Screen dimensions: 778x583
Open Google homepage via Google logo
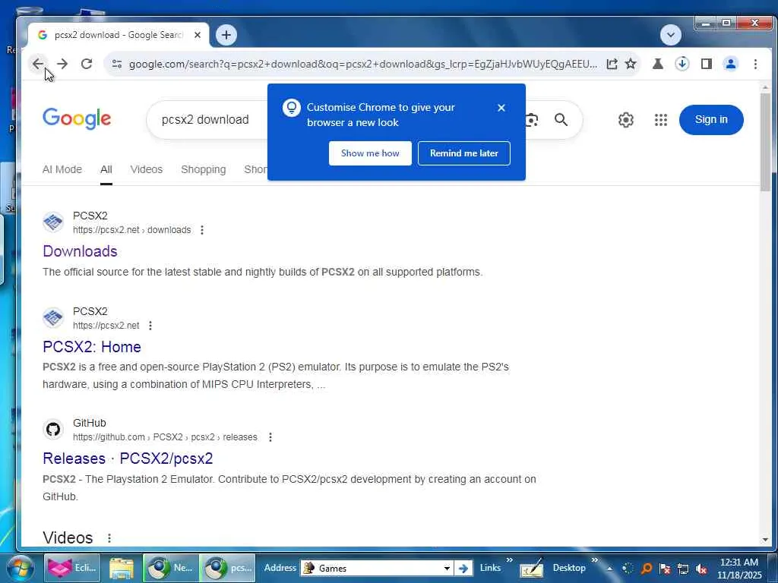pos(77,119)
